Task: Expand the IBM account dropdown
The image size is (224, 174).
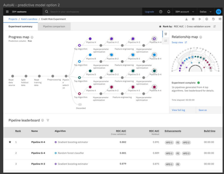Action: (x=185, y=12)
